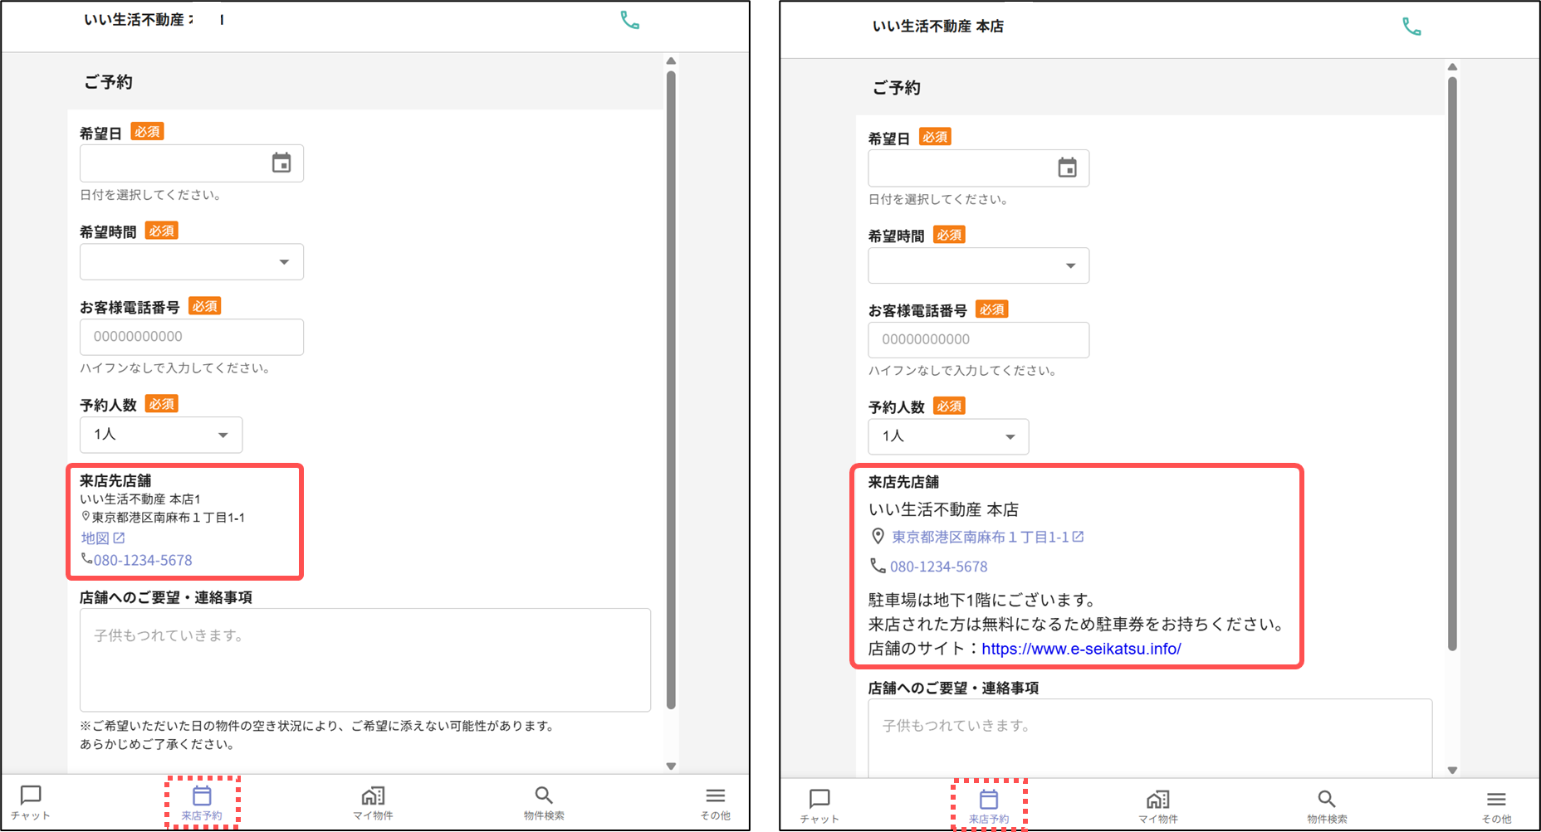Open the 地図 map link in left screen
This screenshot has width=1541, height=832.
[103, 538]
